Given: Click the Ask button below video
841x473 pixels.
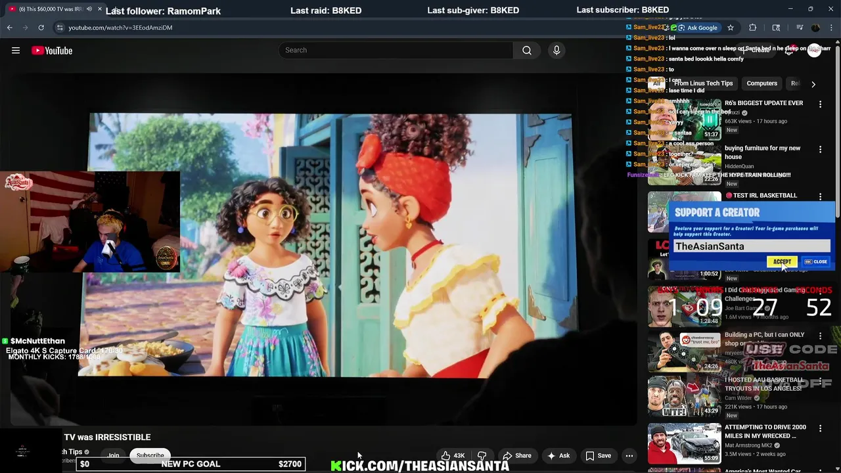Looking at the screenshot, I should click(558, 455).
